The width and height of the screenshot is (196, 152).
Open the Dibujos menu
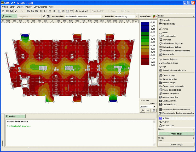point(28,7)
